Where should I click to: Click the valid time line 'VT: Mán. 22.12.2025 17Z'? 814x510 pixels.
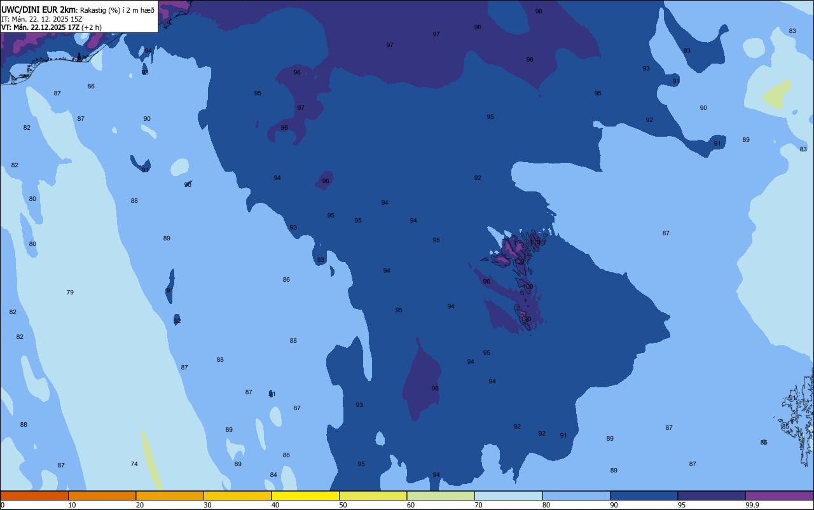(40, 27)
